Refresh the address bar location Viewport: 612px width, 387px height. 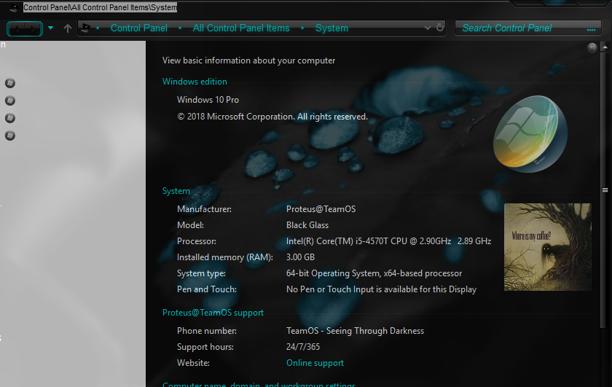point(440,28)
